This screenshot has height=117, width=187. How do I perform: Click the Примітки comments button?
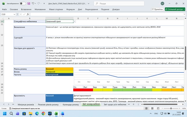coord(157,9)
